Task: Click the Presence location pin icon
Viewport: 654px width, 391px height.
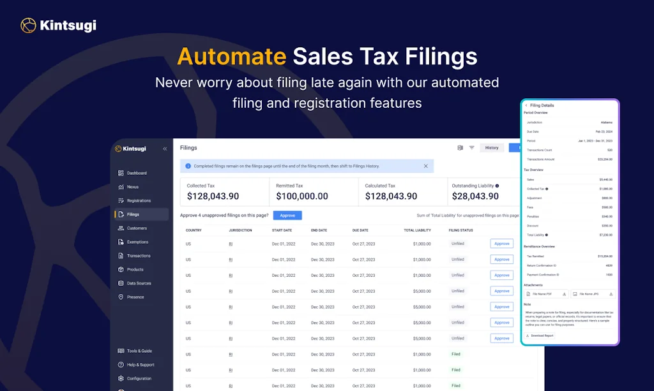Action: coord(121,297)
